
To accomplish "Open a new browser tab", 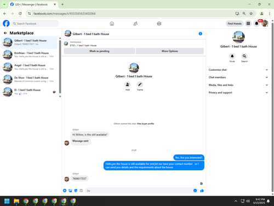I will point(62,4).
